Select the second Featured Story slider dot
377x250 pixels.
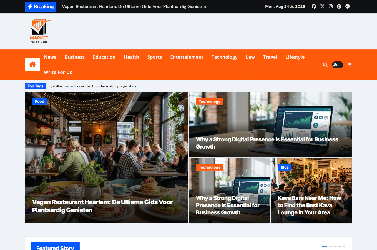tap(330, 247)
